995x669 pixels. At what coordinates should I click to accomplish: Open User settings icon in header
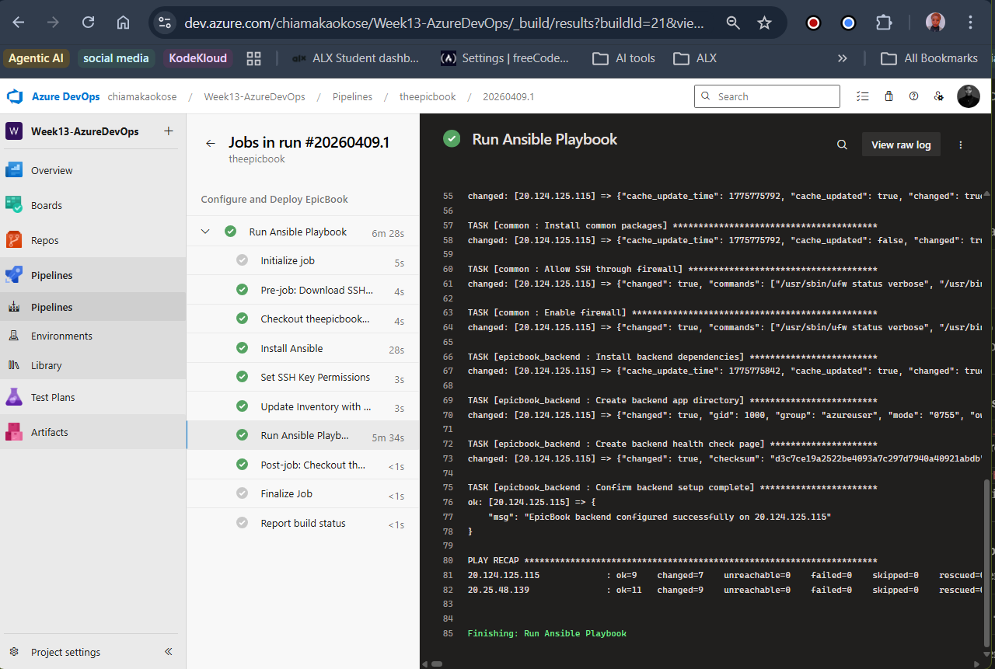coord(939,96)
